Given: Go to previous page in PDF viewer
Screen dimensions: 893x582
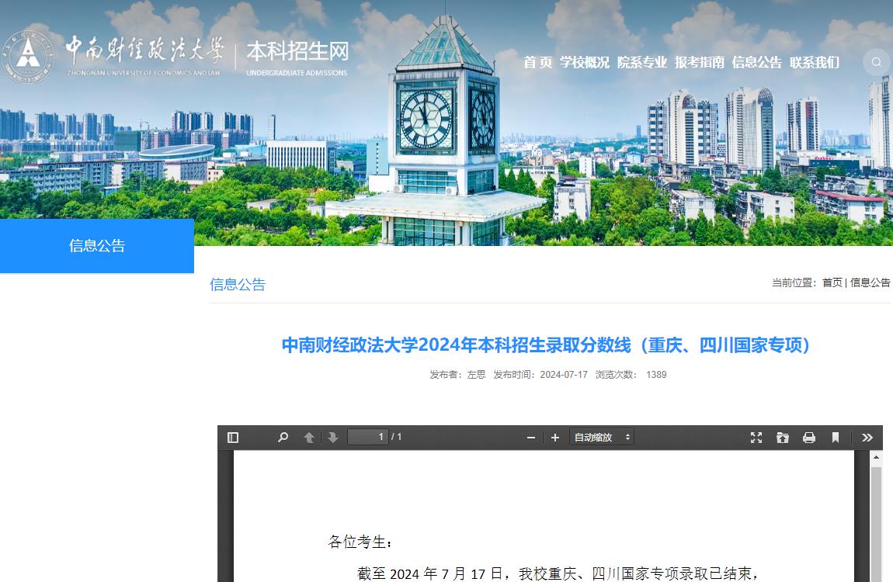Looking at the screenshot, I should coord(309,438).
